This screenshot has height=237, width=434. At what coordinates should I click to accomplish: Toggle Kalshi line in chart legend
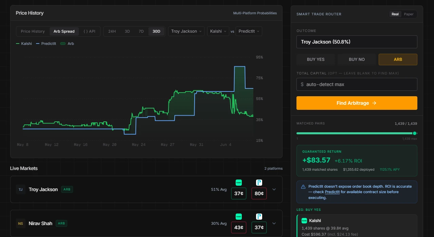[24, 44]
